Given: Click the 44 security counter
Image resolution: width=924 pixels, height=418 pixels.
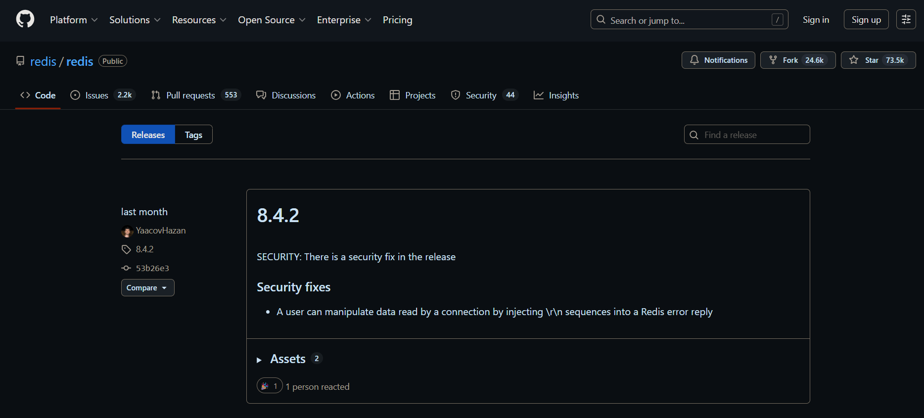Looking at the screenshot, I should [x=510, y=95].
